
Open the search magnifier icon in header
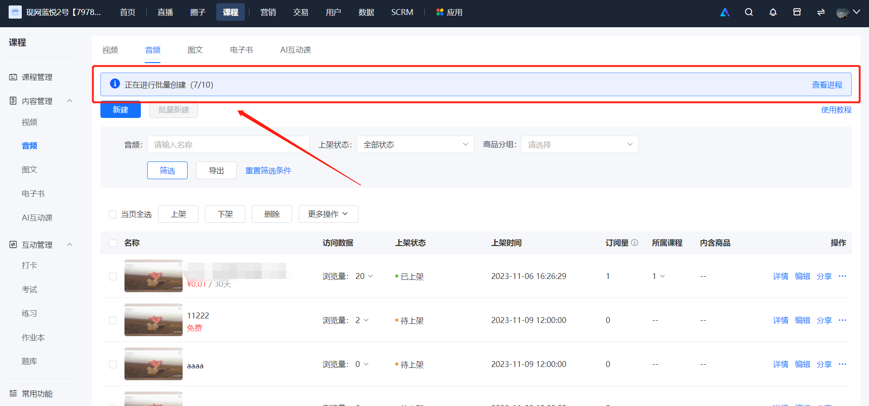pos(749,12)
